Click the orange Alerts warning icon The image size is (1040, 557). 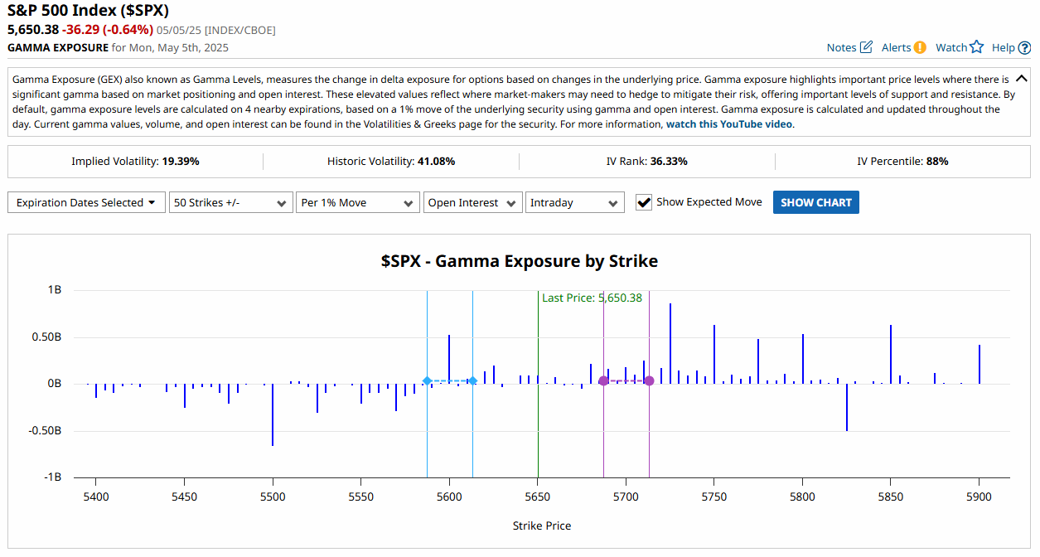[x=920, y=47]
